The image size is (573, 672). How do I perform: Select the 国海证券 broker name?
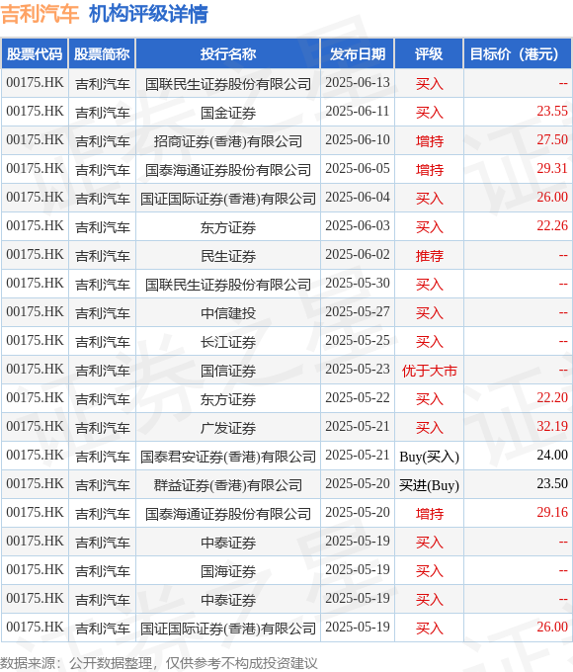coord(228,571)
